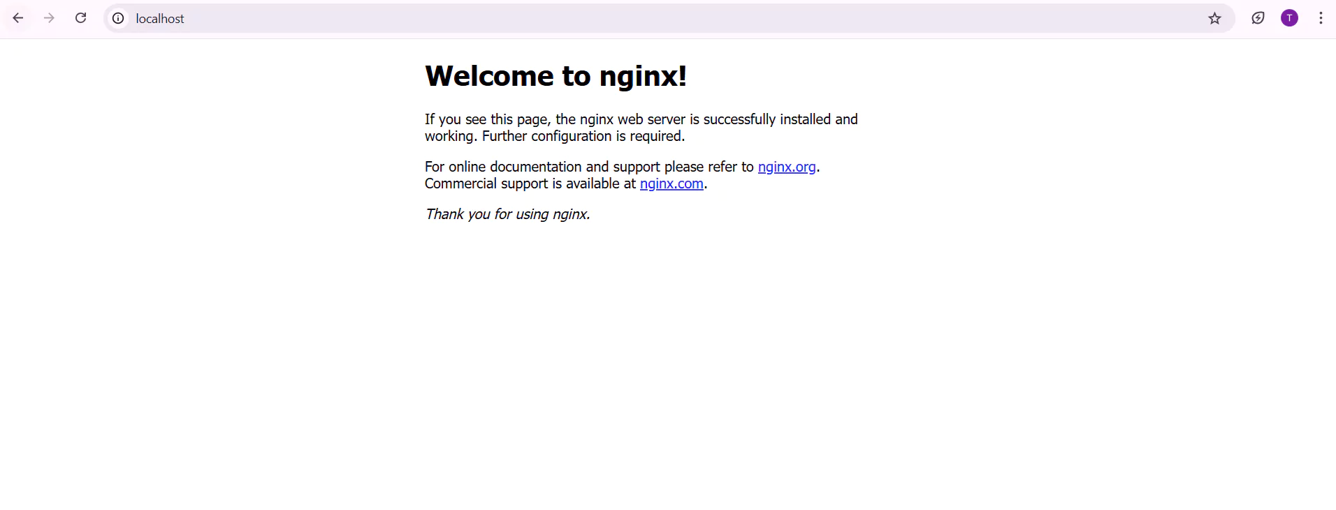This screenshot has width=1336, height=510.
Task: Reload the localhost page
Action: [81, 18]
